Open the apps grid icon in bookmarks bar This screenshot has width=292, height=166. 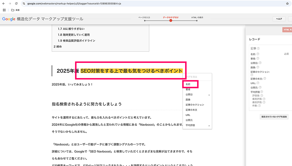click(x=4, y=10)
